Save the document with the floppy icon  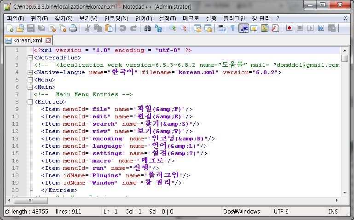pyautogui.click(x=31, y=28)
